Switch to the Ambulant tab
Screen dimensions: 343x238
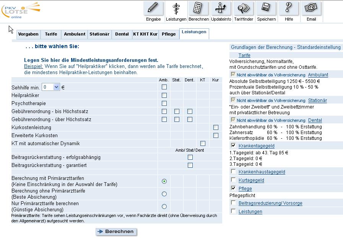(75, 34)
